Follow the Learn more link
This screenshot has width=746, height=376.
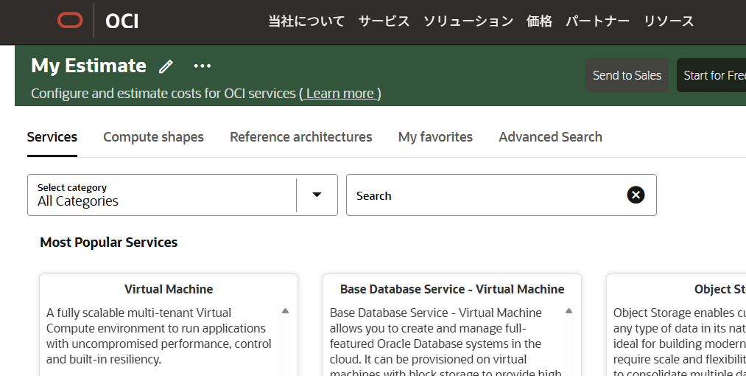[x=340, y=94]
